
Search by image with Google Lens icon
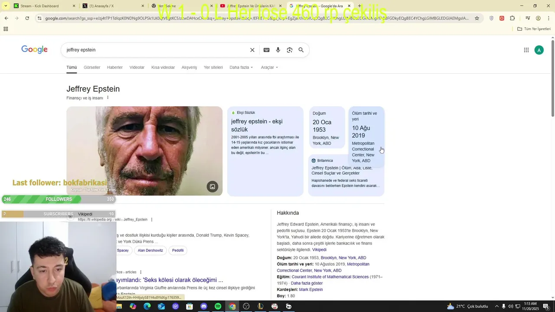pos(290,50)
